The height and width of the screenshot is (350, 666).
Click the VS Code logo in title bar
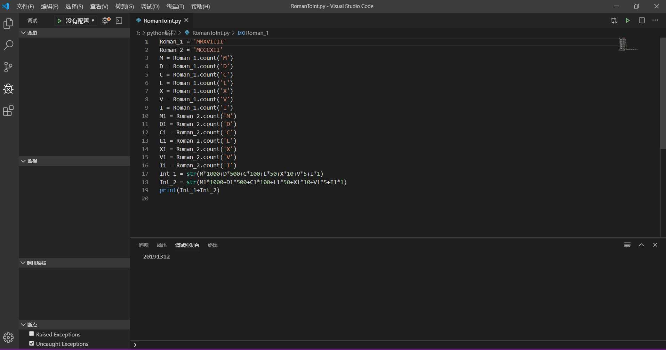(x=6, y=6)
